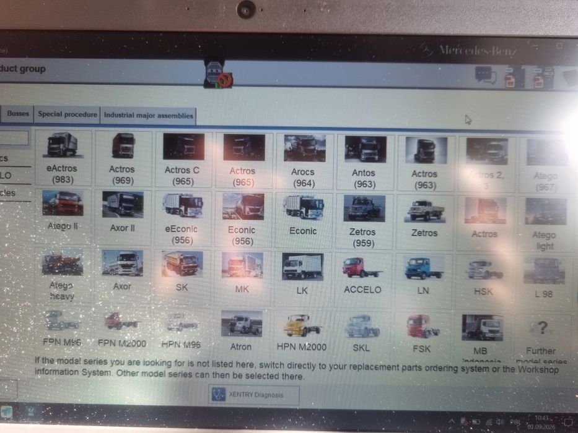The width and height of the screenshot is (578, 433).
Task: Open the chat bubbles support icon
Action: point(485,75)
